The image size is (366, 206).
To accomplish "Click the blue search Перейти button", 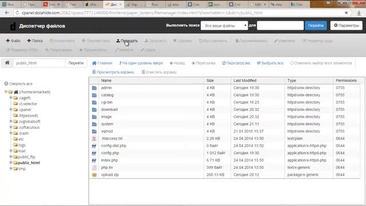I will click(x=316, y=25).
